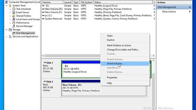
Task: Select Task Scheduler tree item
Action: (x=24, y=9)
